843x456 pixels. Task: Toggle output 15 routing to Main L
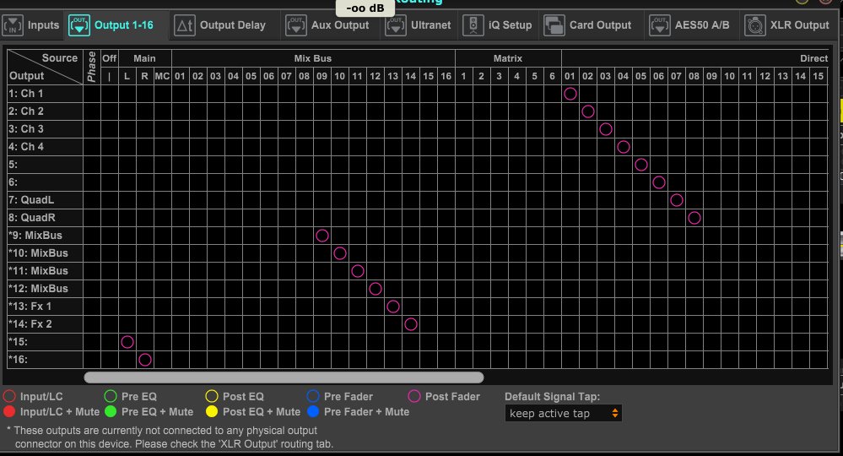point(127,342)
